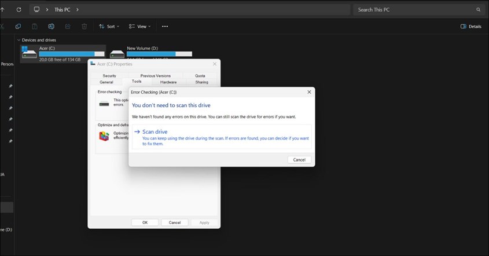Click the monitor icon in address bar

37,9
